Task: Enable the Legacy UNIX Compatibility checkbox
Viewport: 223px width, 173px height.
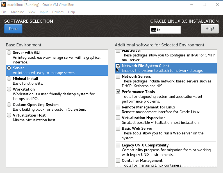Action: pos(118,145)
